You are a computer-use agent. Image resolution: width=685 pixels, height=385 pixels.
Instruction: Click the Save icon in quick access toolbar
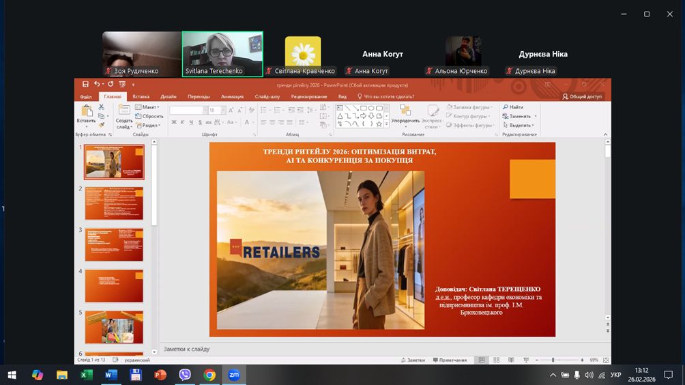[85, 85]
